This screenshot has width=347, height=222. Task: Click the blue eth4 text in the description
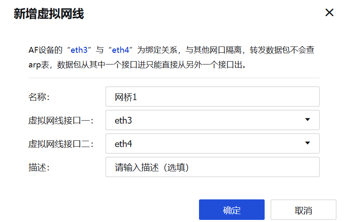pos(121,50)
